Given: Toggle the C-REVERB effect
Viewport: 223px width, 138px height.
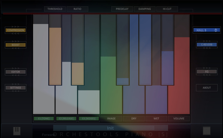Looking at the screenshot, I should [x=207, y=45].
